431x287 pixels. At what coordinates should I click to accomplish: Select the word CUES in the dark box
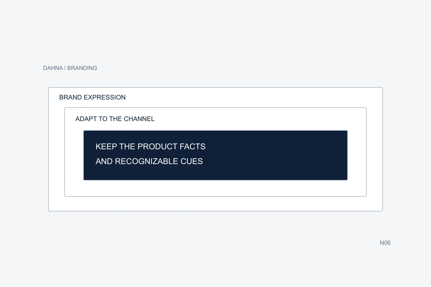[x=192, y=161]
